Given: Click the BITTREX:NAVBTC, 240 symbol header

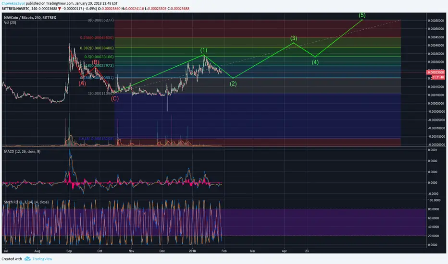Looking at the screenshot, I should (19, 9).
